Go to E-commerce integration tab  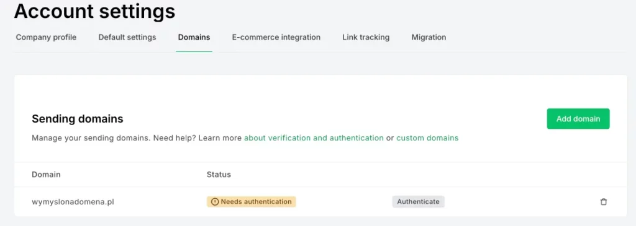pos(276,37)
